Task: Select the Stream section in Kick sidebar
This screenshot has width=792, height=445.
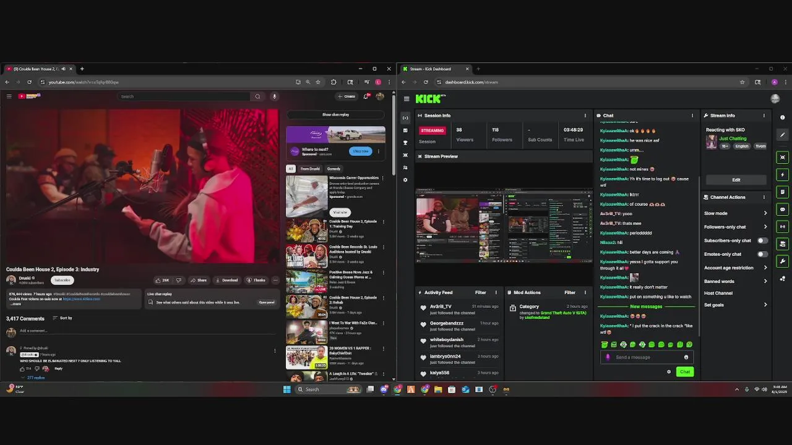Action: click(x=405, y=118)
